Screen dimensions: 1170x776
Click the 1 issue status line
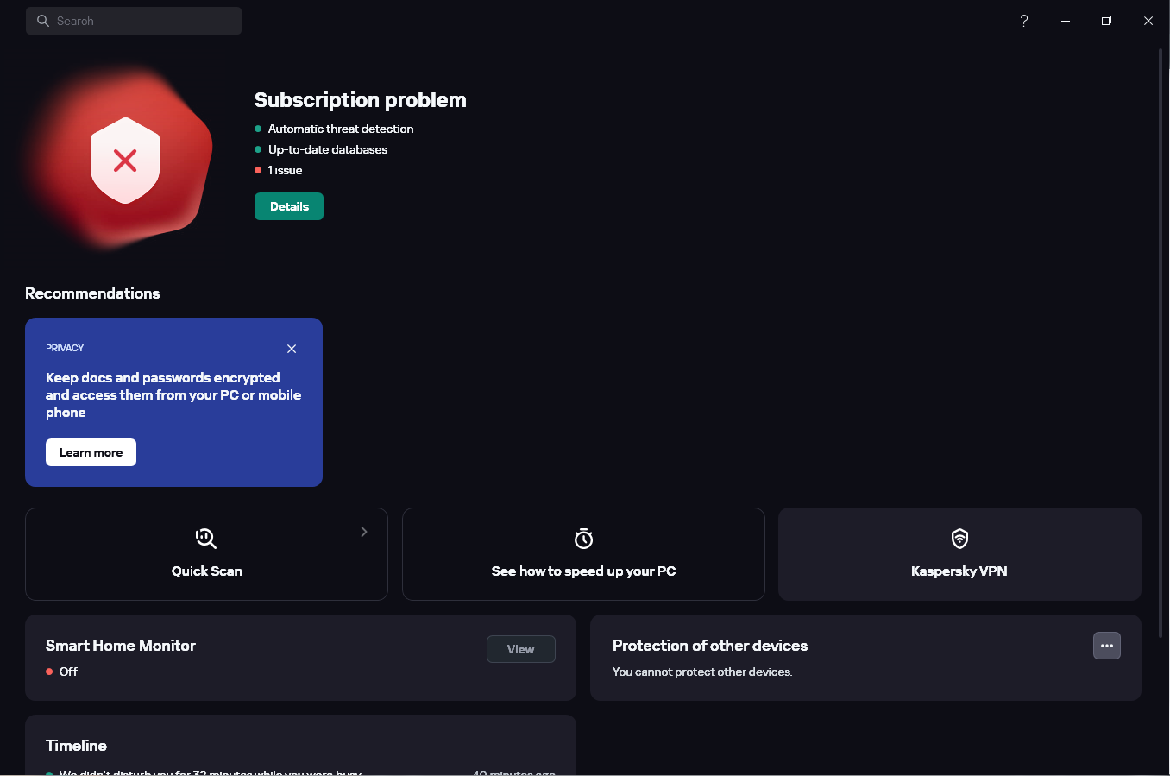pos(285,170)
